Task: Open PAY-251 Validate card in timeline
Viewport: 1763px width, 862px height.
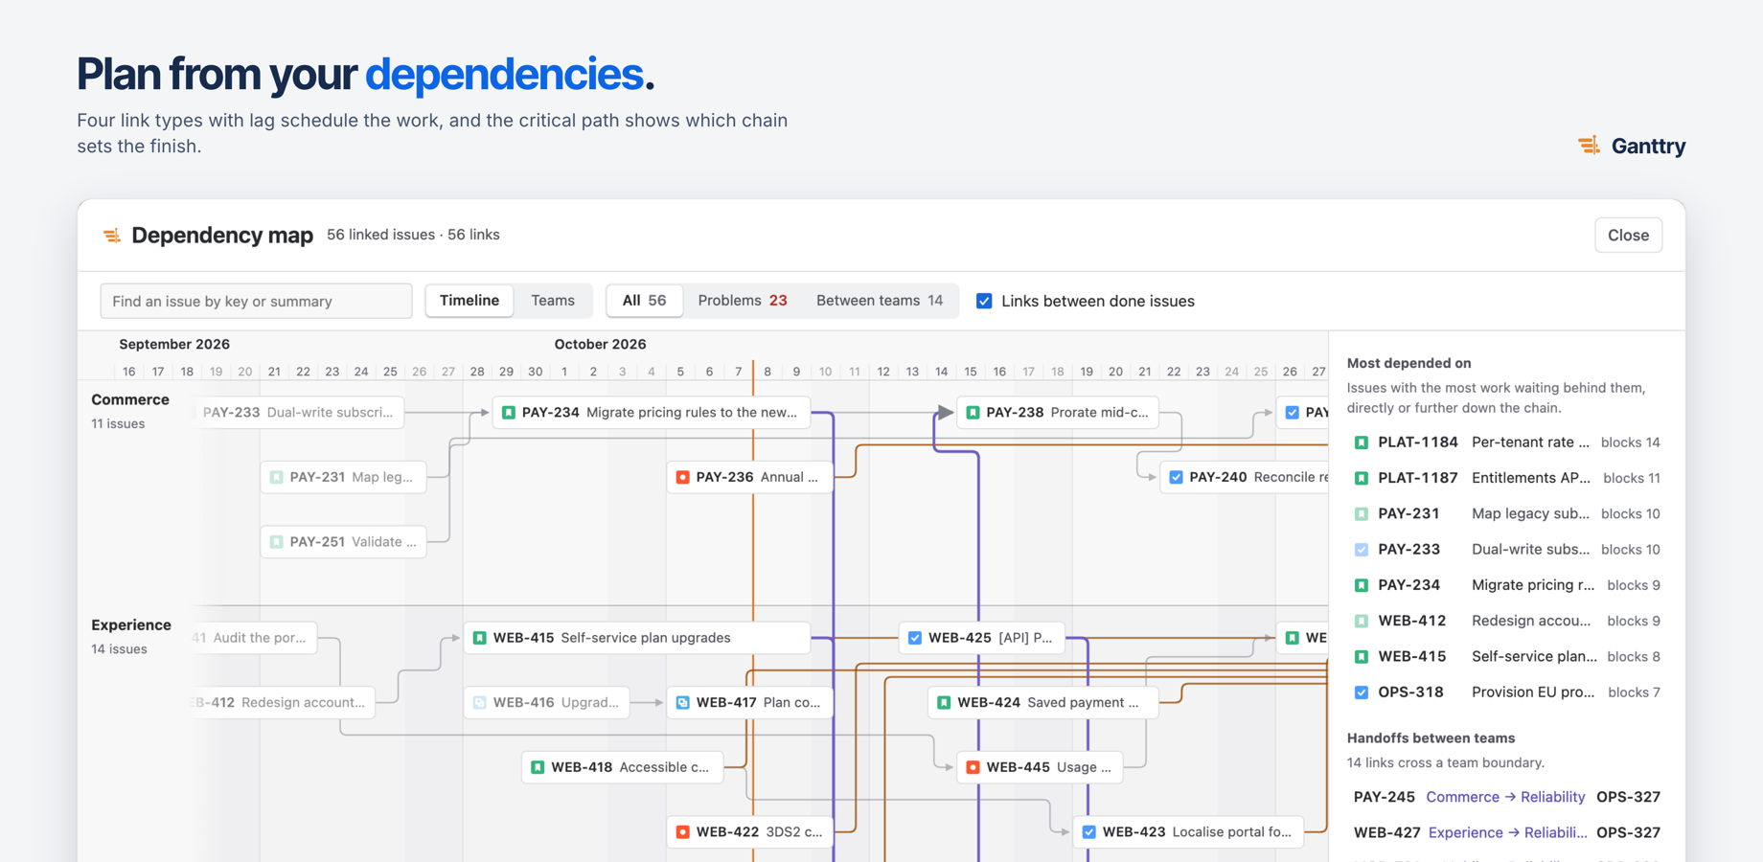Action: (x=343, y=542)
